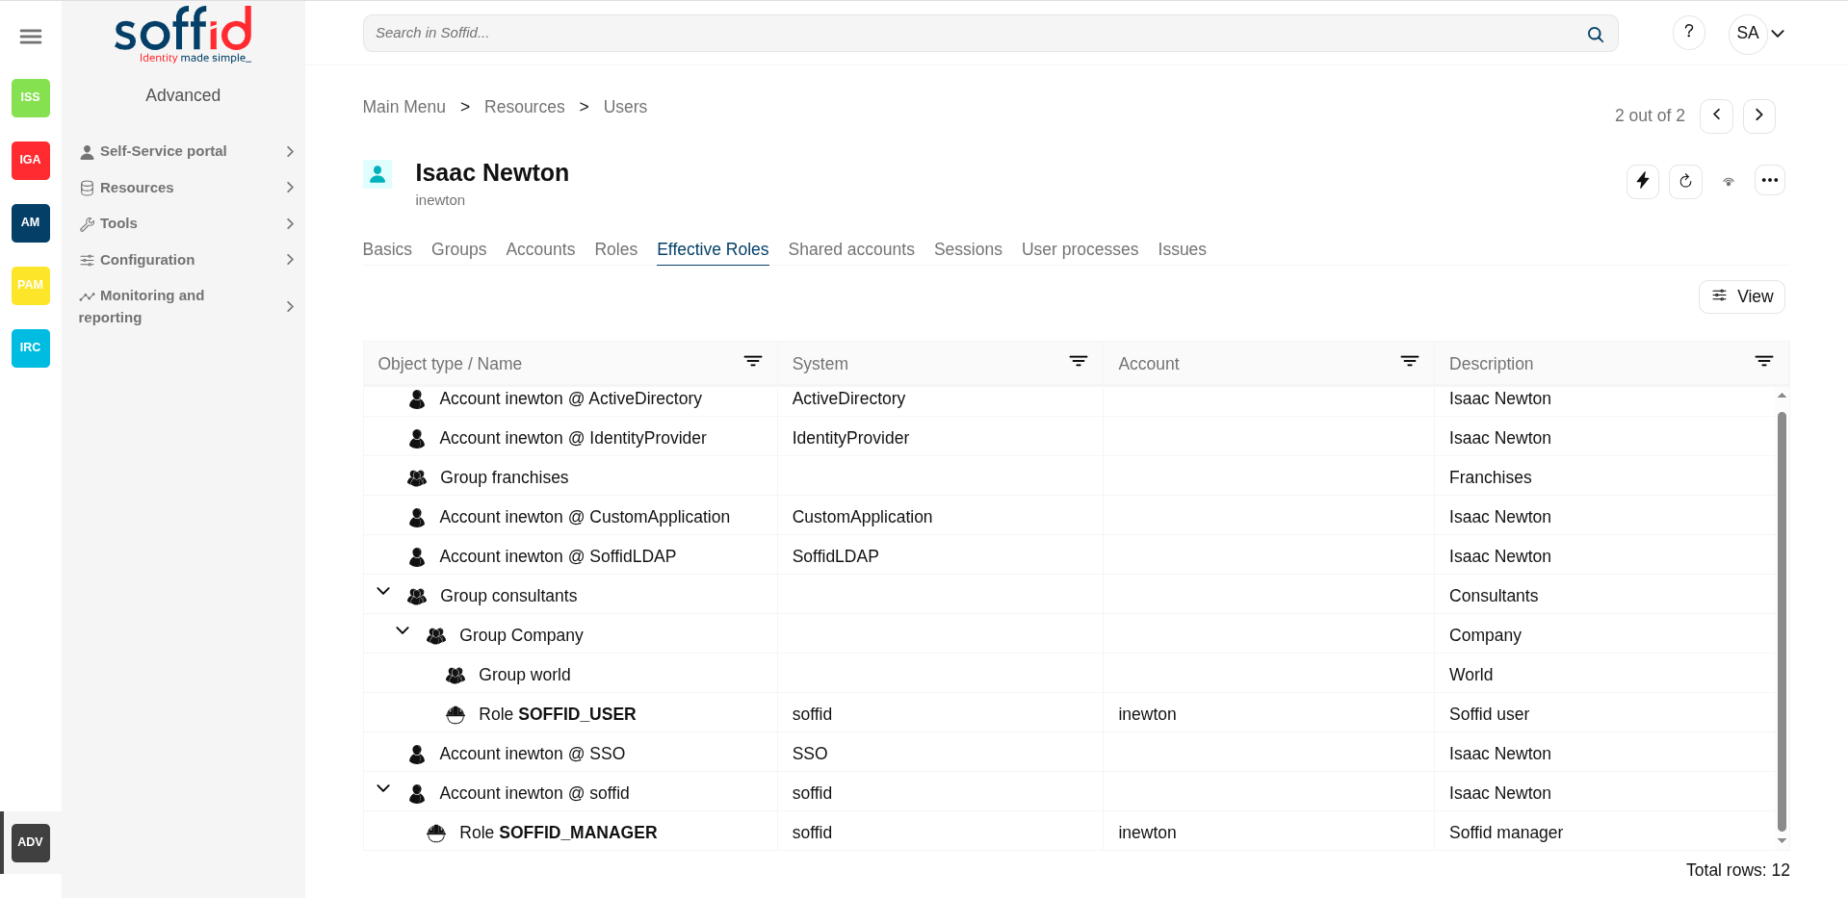The height and width of the screenshot is (898, 1848).
Task: Select the IGA module badge
Action: pyautogui.click(x=31, y=161)
